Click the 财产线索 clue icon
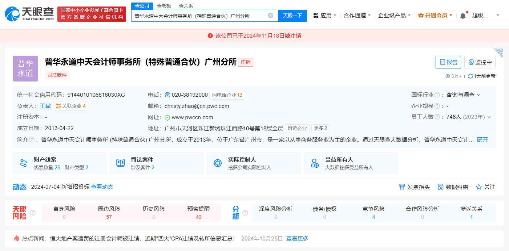 click(24, 163)
